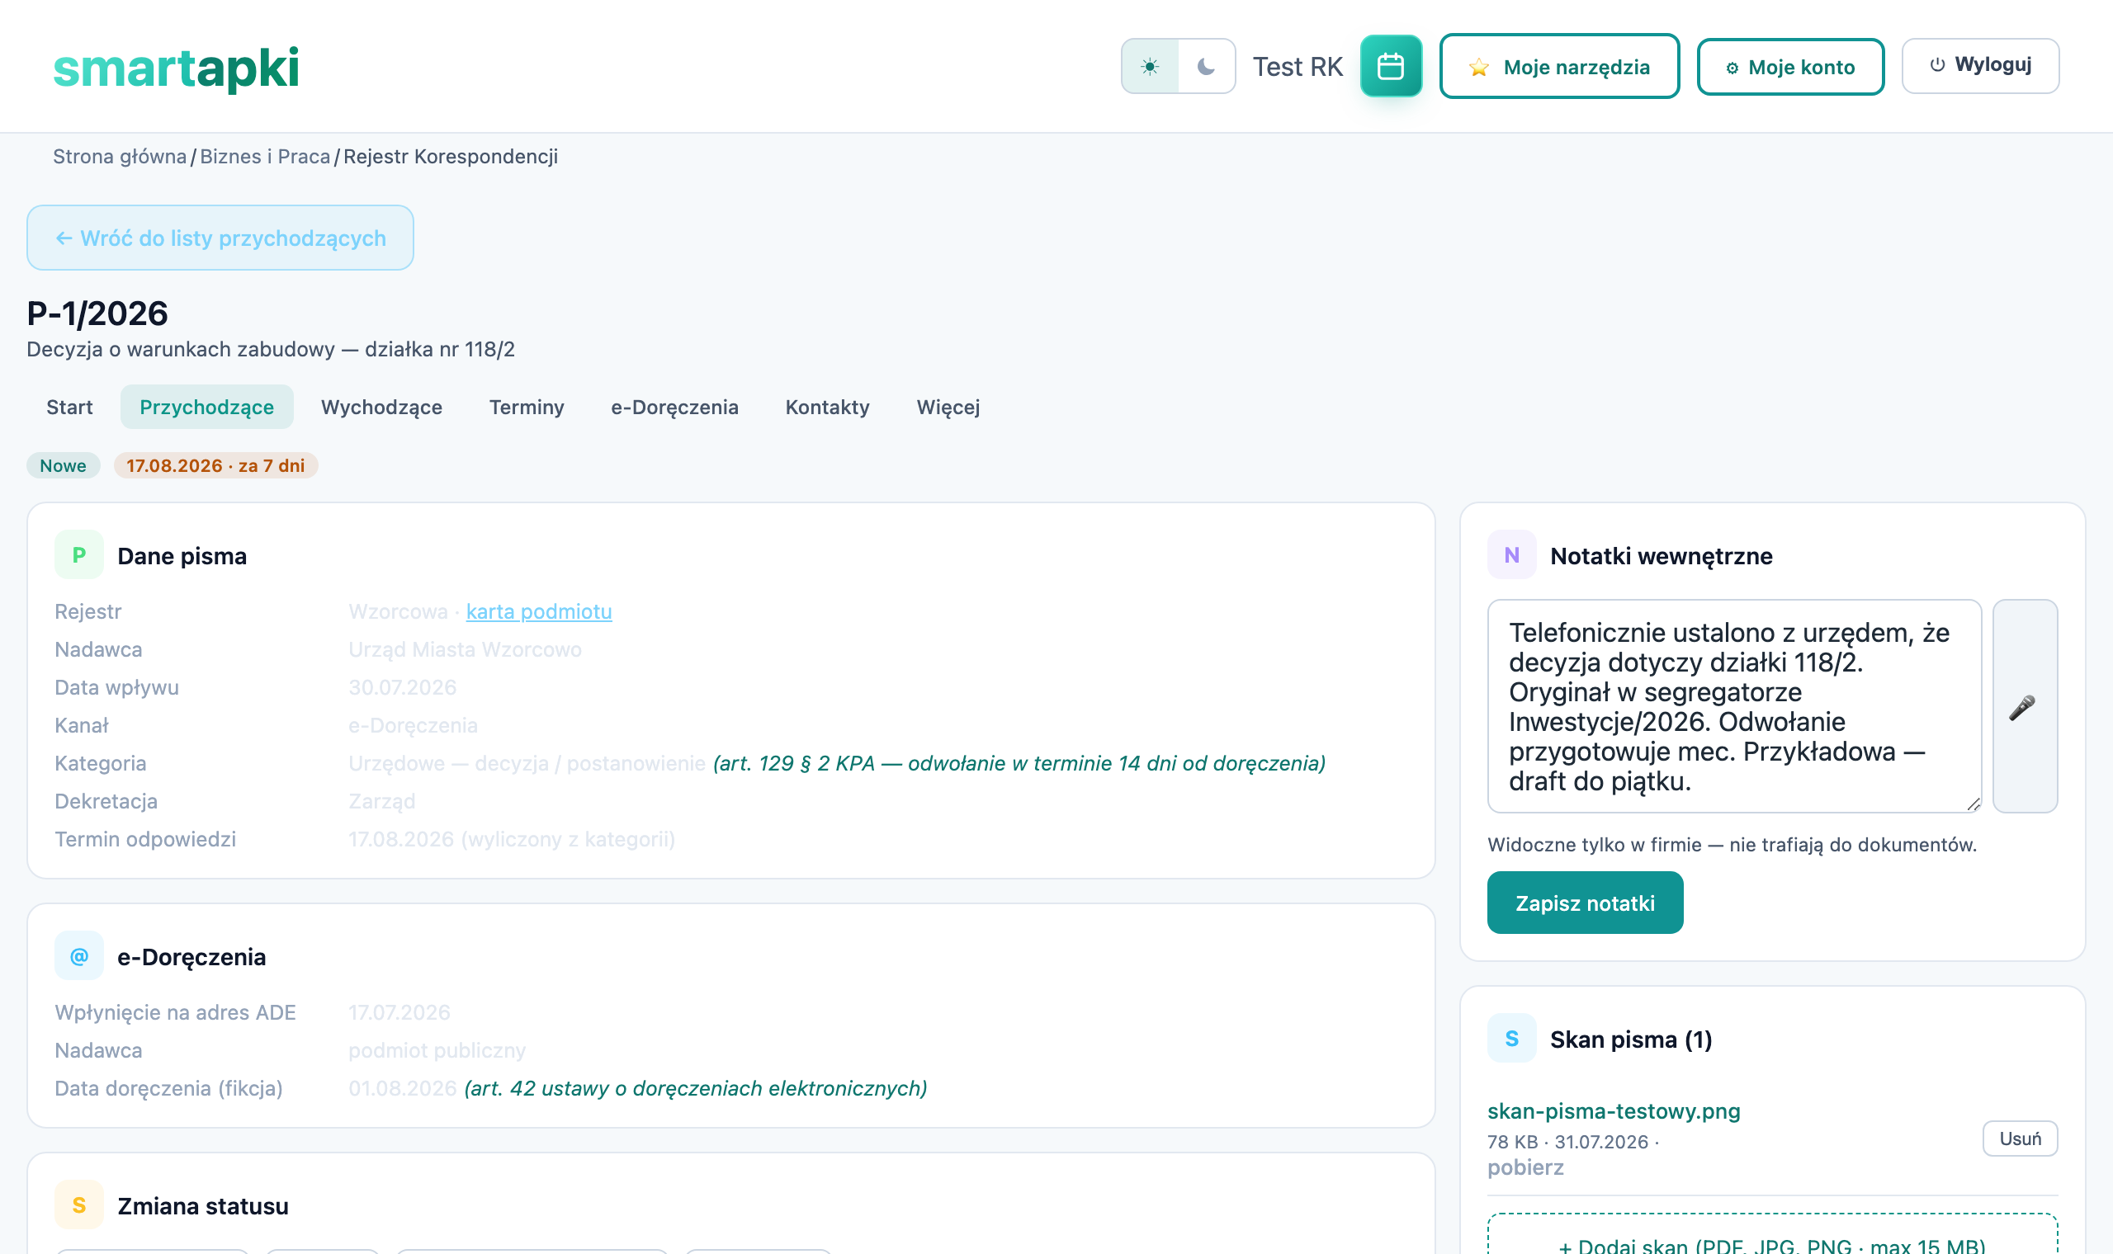
Task: Click the Urząd Miasta Wzorcowo sender value
Action: pos(465,649)
